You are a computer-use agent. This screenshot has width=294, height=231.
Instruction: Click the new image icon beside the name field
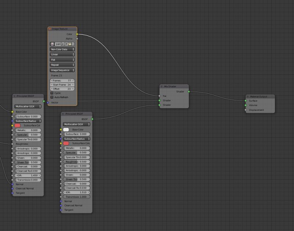[69, 44]
